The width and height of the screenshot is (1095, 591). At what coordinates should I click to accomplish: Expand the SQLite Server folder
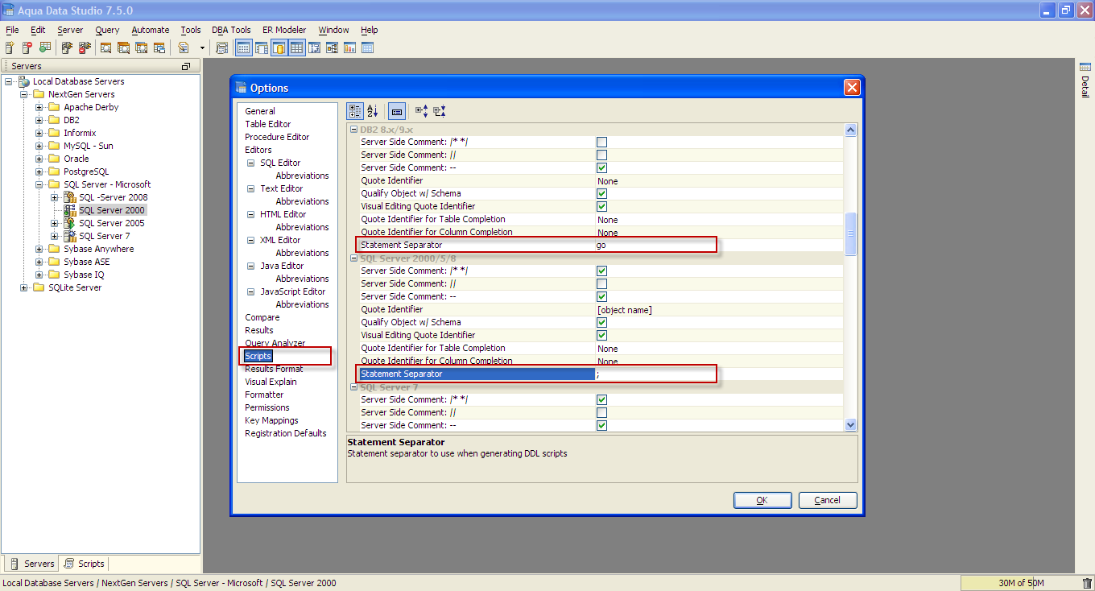[23, 287]
